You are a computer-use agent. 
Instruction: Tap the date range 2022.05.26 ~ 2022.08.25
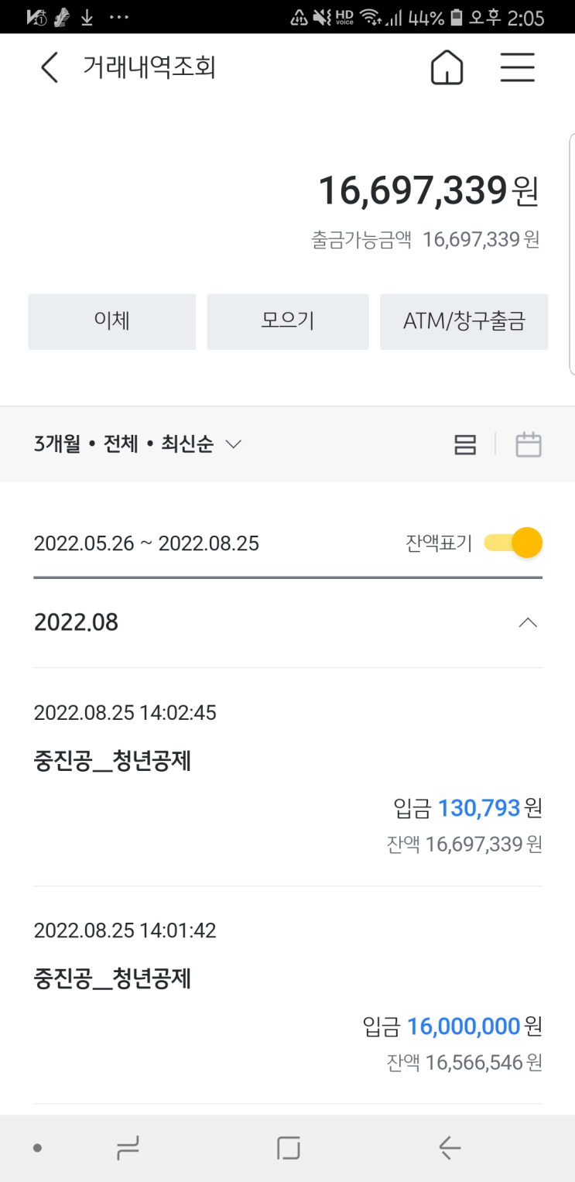[146, 543]
